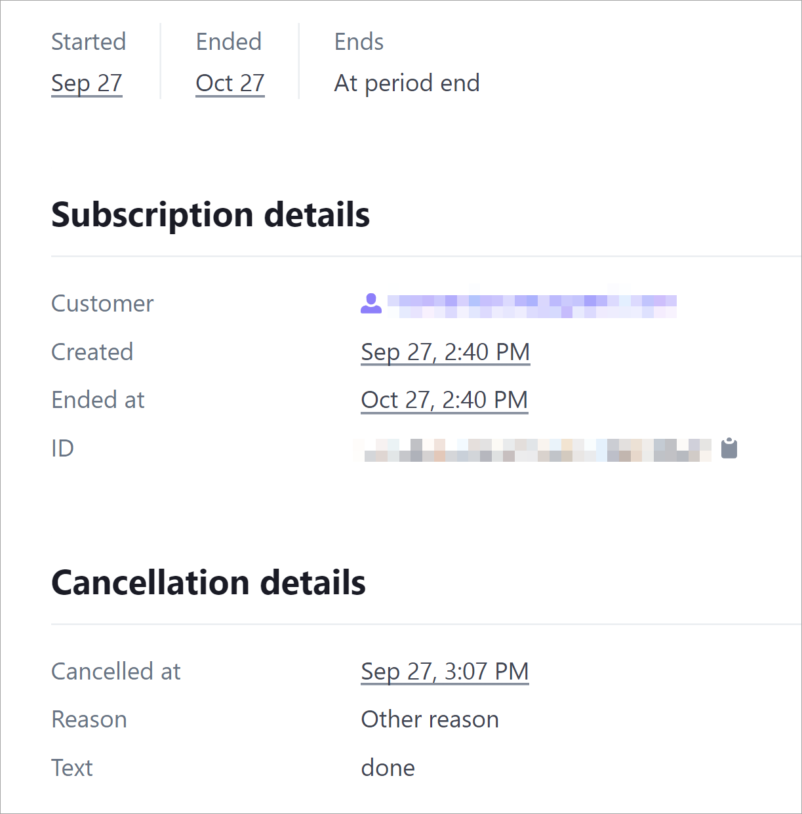Click the clipboard copy icon beside ID
The image size is (802, 814).
(729, 449)
